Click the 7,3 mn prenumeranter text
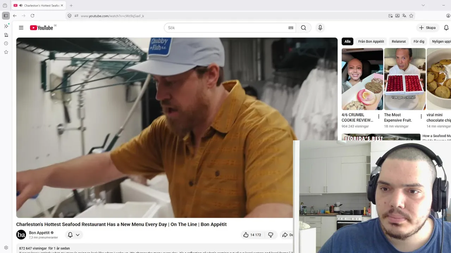 [x=43, y=238]
